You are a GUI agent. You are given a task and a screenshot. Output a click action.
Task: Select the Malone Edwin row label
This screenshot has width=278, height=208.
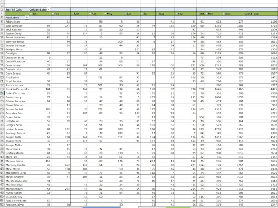tap(17, 161)
